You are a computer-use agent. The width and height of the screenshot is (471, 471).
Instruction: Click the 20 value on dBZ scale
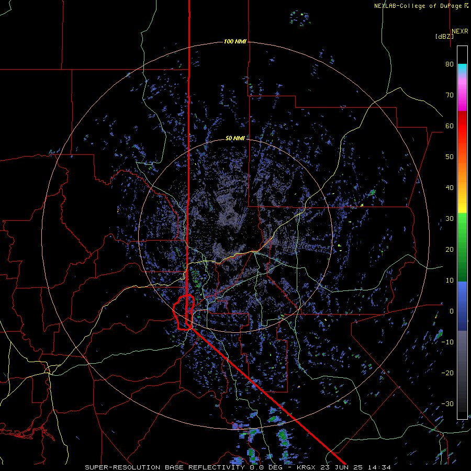[450, 249]
